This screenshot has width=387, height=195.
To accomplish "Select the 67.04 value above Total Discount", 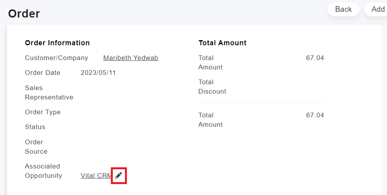I will [x=315, y=58].
